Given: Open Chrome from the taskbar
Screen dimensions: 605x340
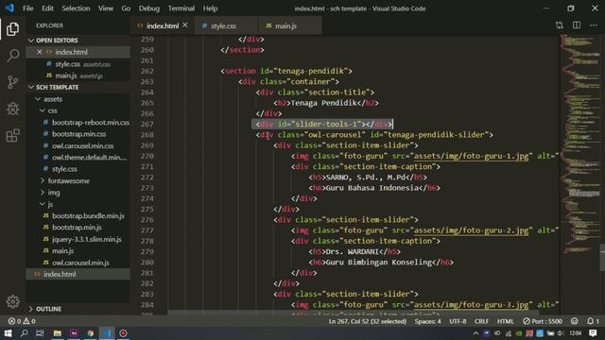Looking at the screenshot, I should coord(91,333).
